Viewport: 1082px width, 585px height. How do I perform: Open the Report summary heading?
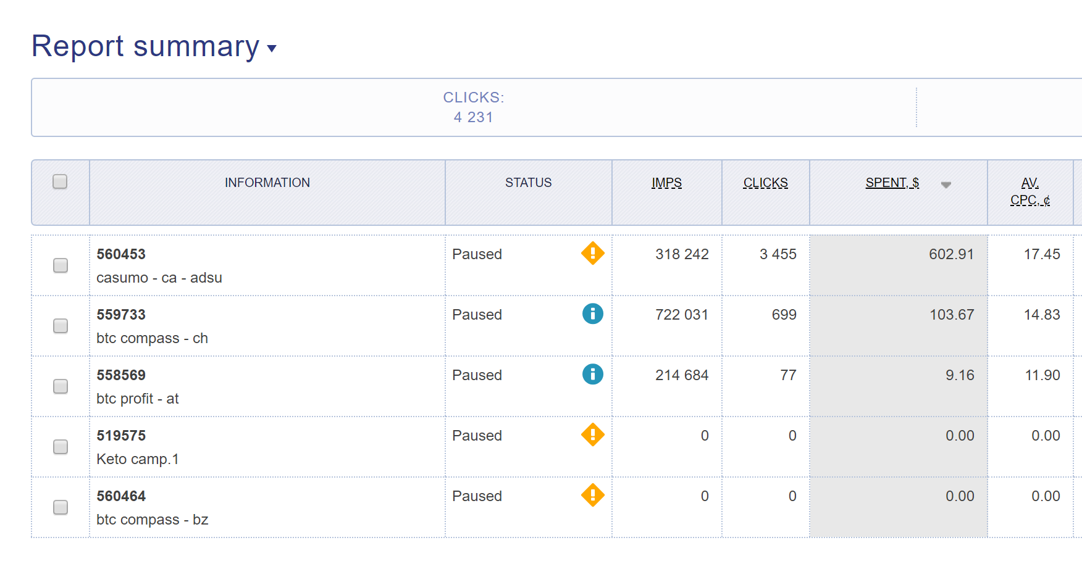tap(145, 46)
